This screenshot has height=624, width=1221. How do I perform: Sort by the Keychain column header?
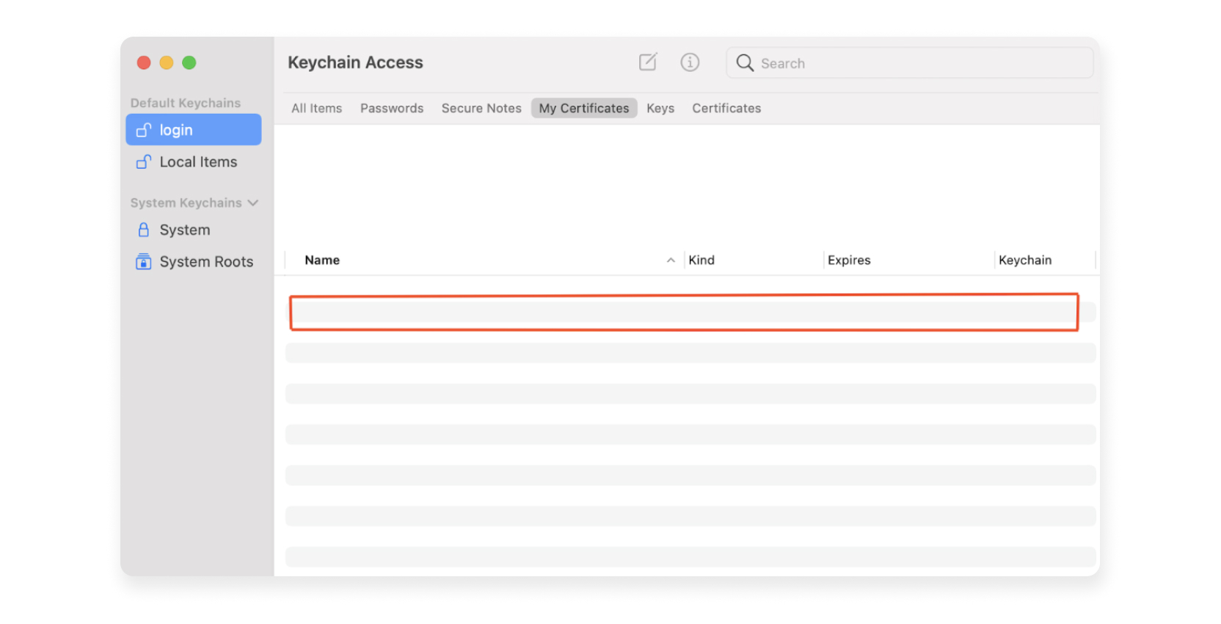pos(1025,261)
